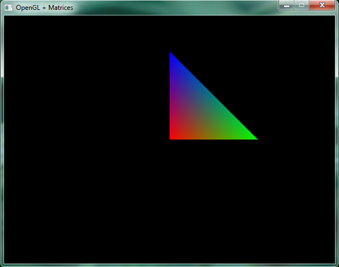Click the black canvas below the triangle
The width and height of the screenshot is (339, 267).
click(209, 203)
